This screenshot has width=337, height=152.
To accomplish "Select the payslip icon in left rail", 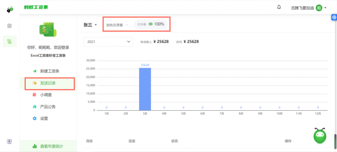I will pyautogui.click(x=10, y=41).
